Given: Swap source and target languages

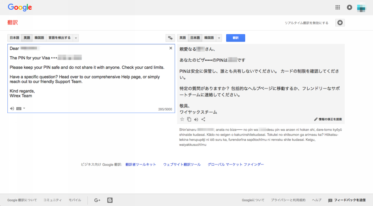Looking at the screenshot, I should tap(170, 38).
